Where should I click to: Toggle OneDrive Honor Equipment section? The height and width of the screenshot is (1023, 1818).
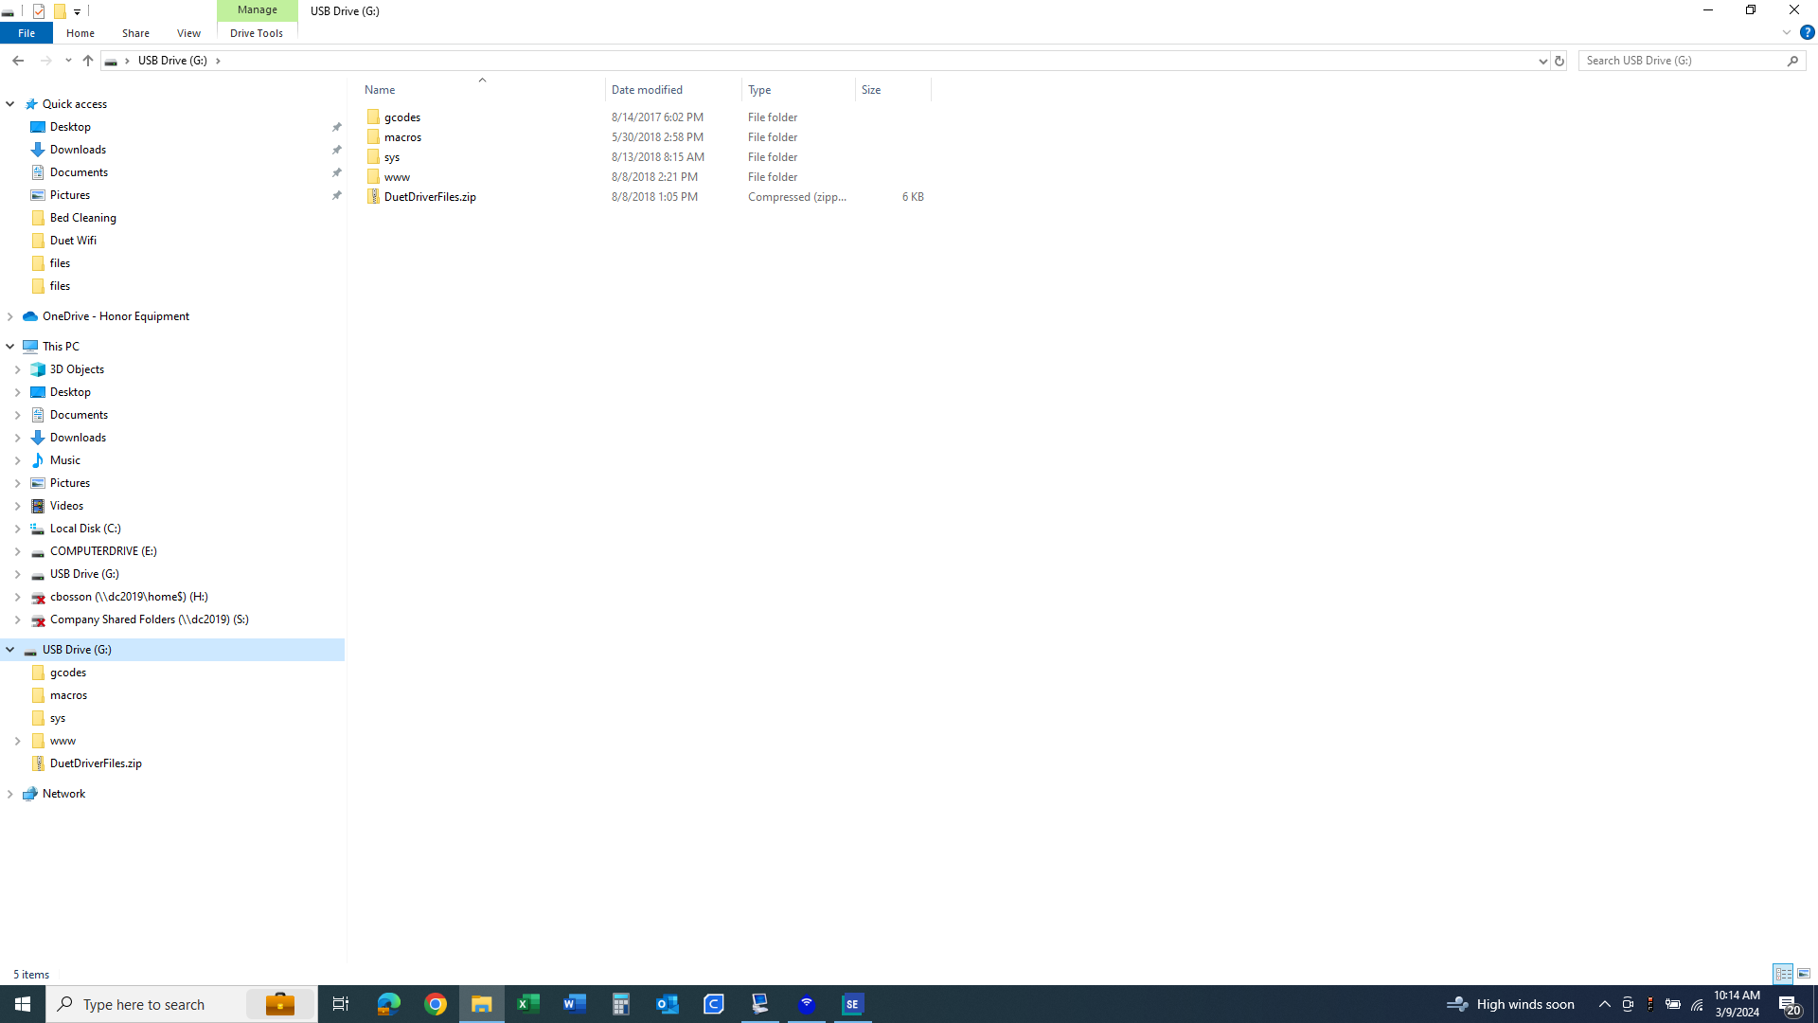(10, 314)
